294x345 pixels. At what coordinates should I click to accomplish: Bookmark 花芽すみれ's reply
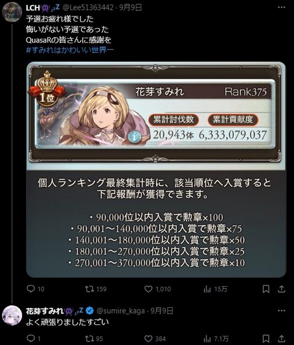click(x=266, y=339)
